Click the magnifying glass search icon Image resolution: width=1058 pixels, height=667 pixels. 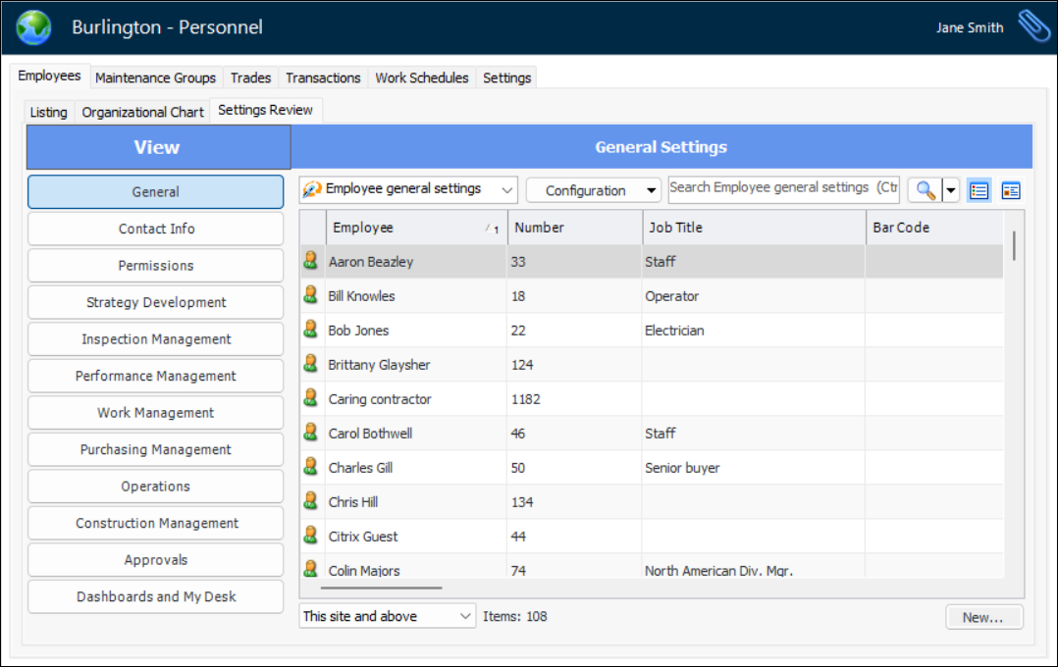(925, 190)
